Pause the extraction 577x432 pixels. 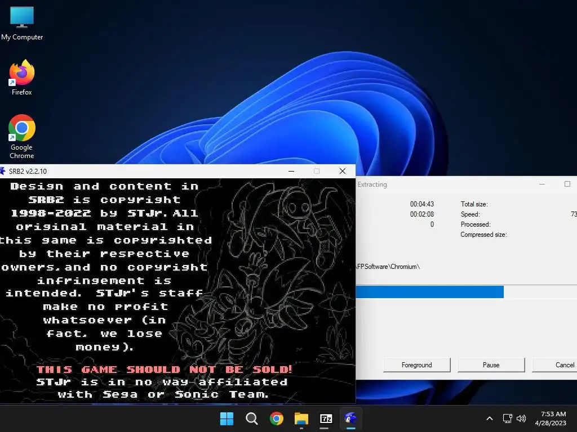(x=491, y=364)
